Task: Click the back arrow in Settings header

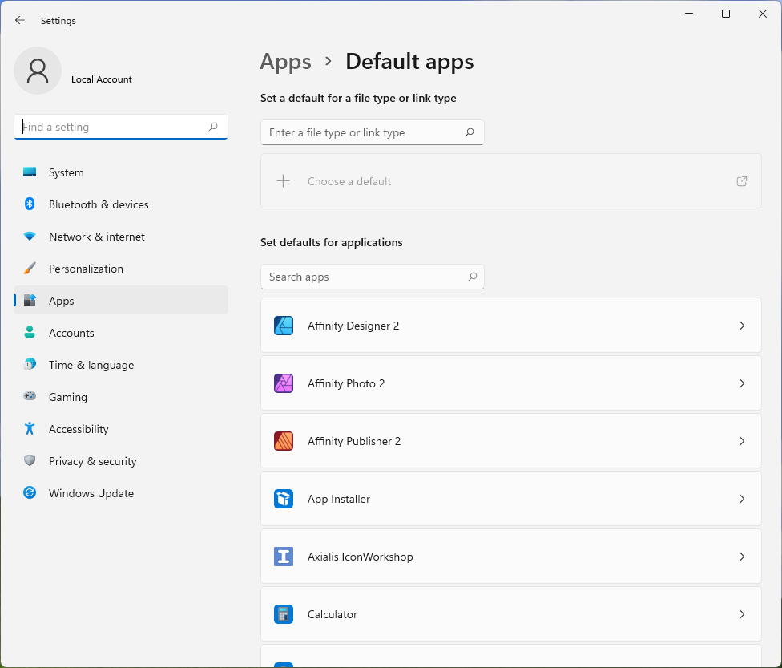Action: [20, 20]
